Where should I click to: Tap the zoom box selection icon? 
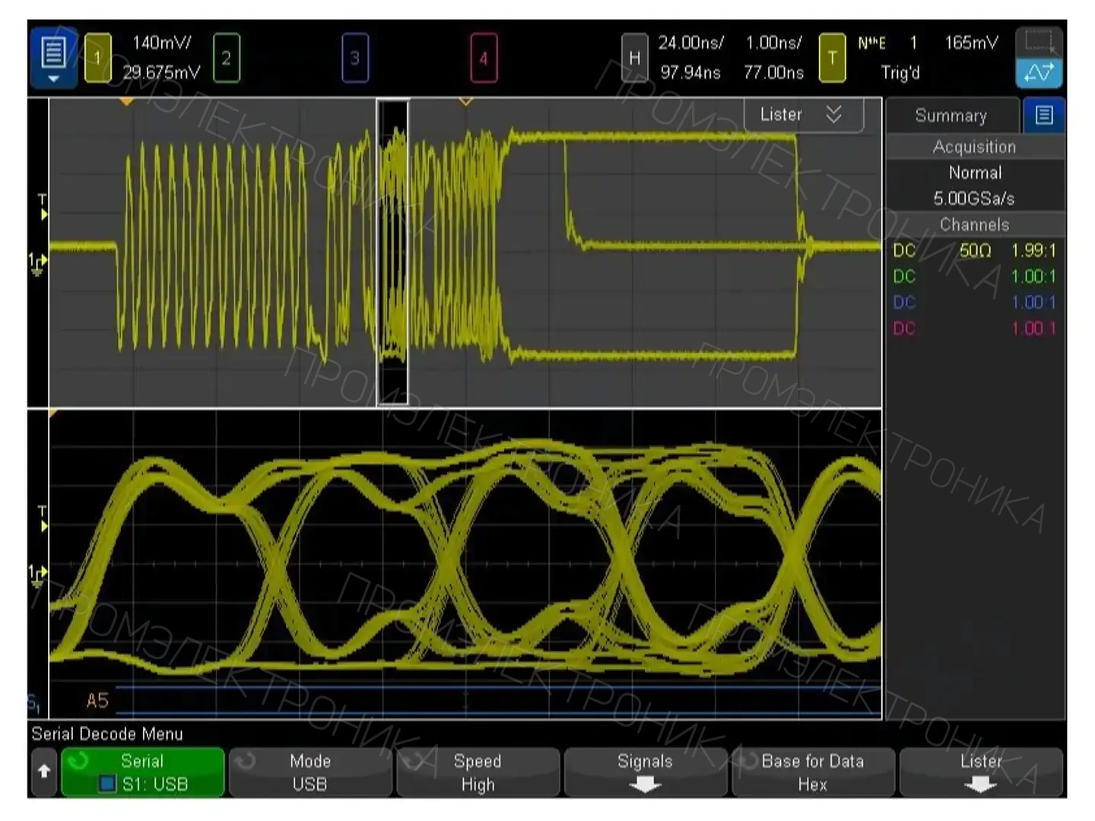(1039, 41)
